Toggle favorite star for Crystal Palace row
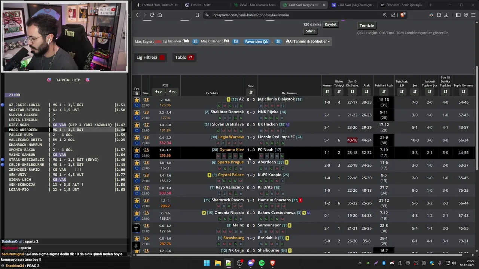Viewport: 479px width, 269px height. pos(137,175)
